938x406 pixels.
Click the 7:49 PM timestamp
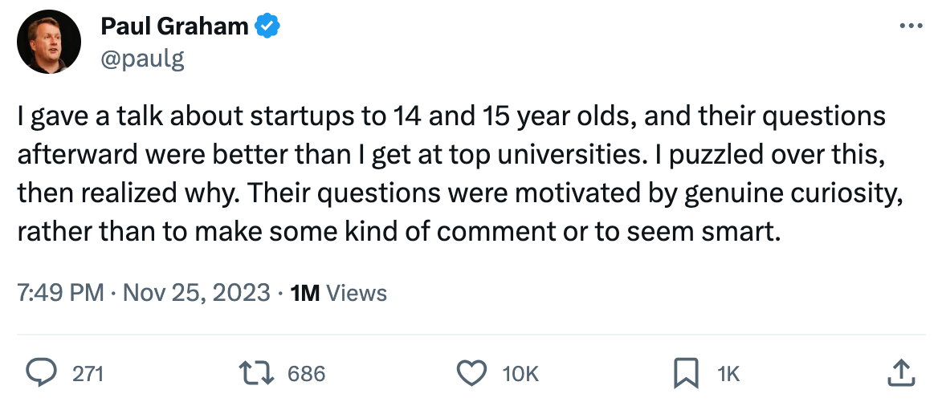[x=60, y=293]
